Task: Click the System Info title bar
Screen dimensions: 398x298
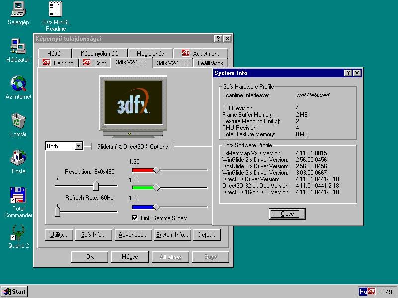Action: pos(288,73)
